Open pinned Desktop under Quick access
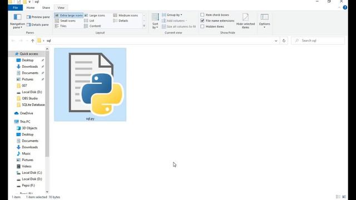Screen dimensions: 356x200 (x=27, y=60)
